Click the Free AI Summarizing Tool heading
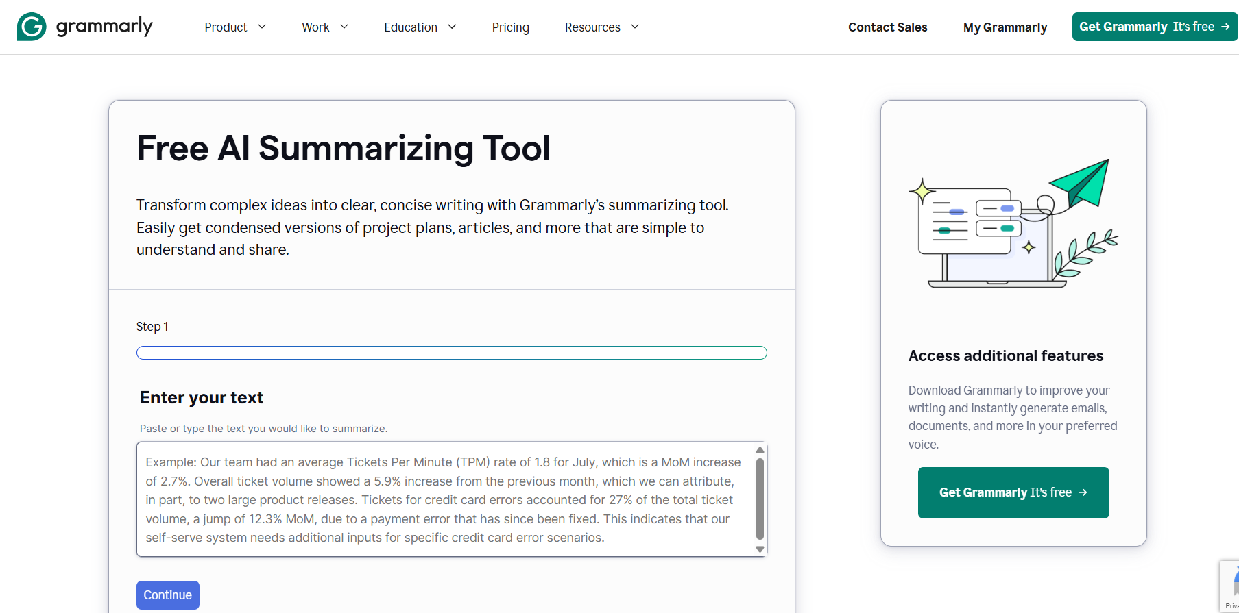This screenshot has height=613, width=1239. [x=344, y=148]
